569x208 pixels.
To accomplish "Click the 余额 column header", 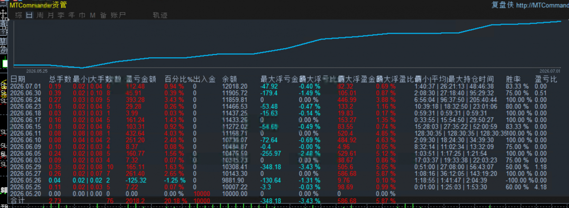I will (x=229, y=79).
